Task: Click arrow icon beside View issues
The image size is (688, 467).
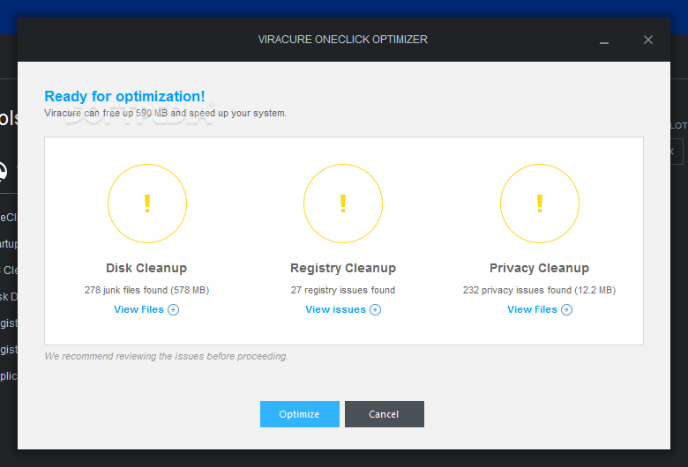Action: 375,310
